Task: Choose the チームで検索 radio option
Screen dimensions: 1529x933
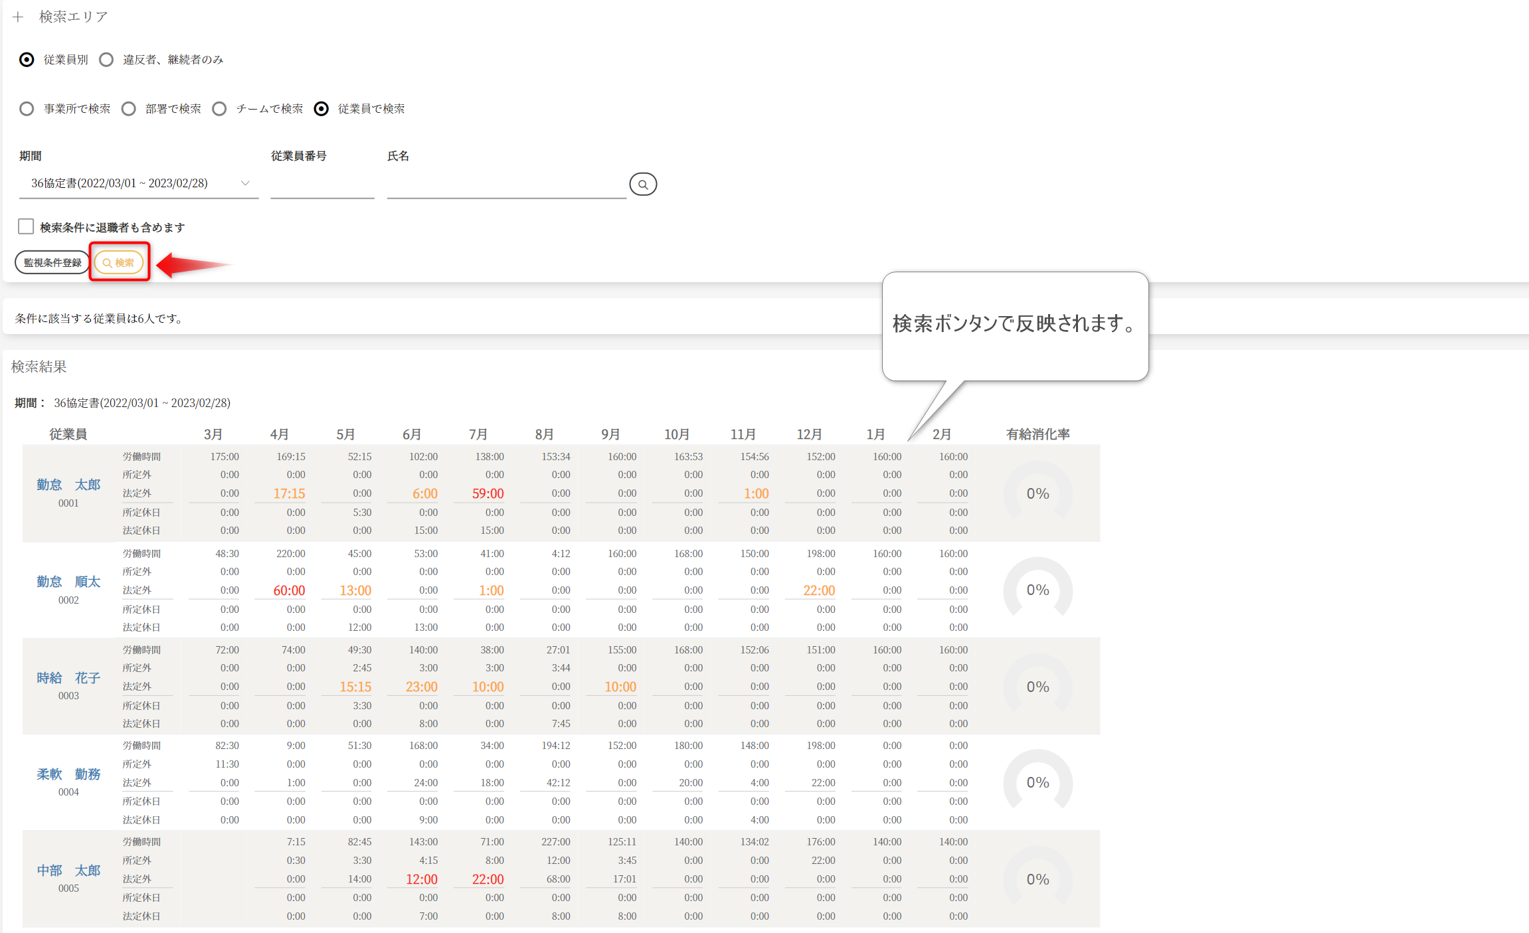Action: tap(219, 109)
